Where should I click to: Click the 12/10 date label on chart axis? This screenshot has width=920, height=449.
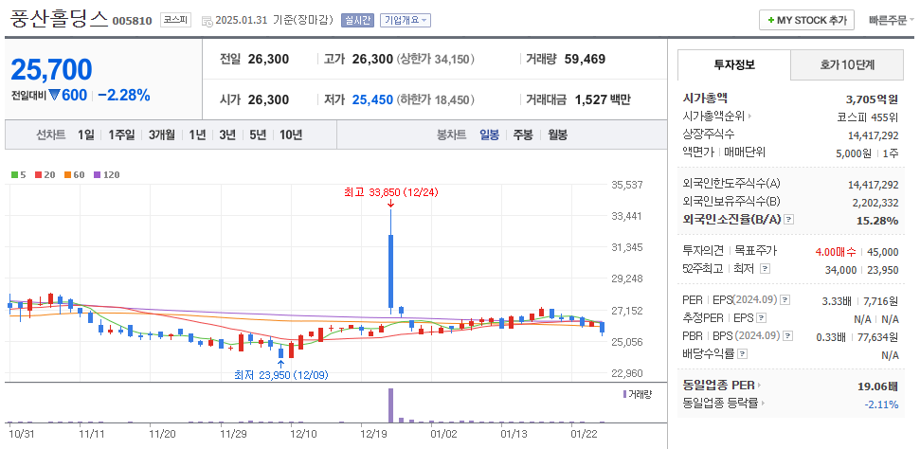(x=304, y=434)
